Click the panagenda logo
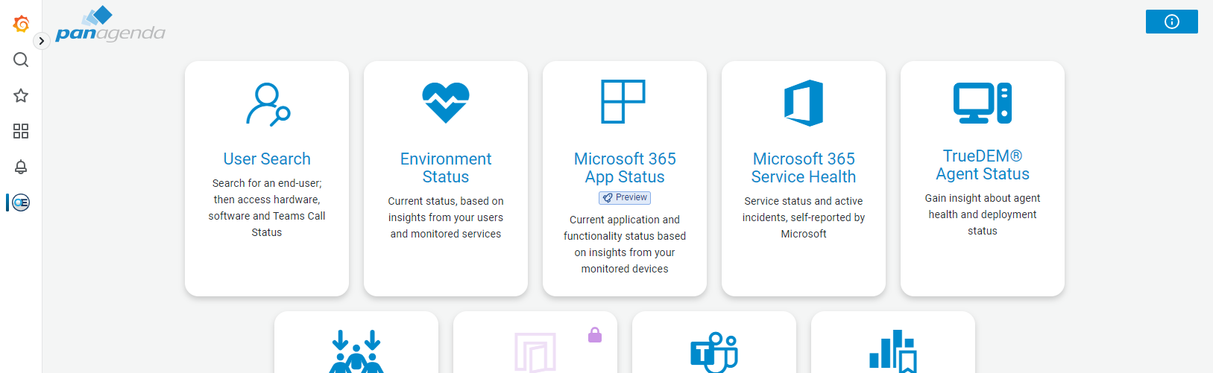This screenshot has width=1213, height=373. tap(110, 24)
